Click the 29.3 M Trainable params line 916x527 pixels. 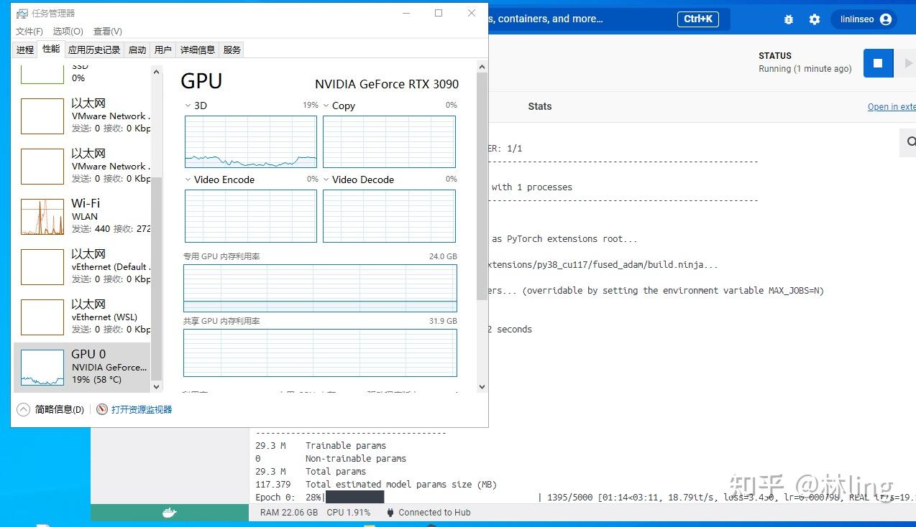click(321, 446)
